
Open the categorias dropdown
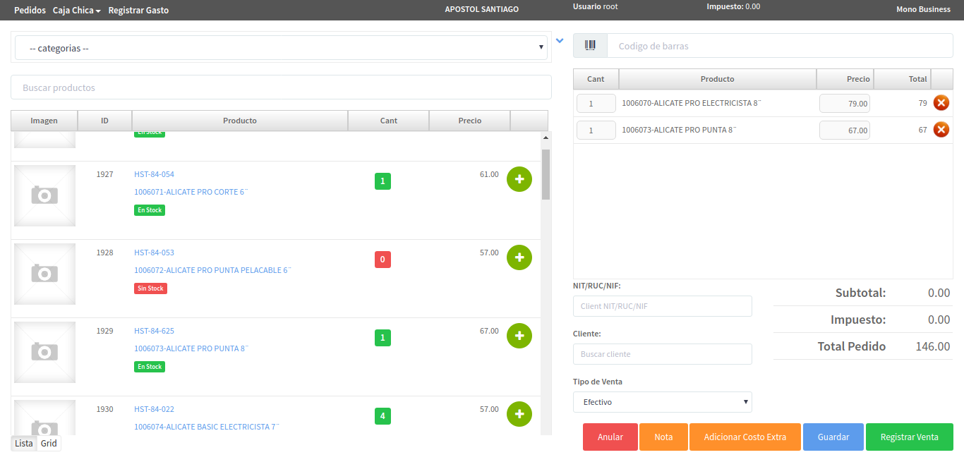(x=281, y=48)
